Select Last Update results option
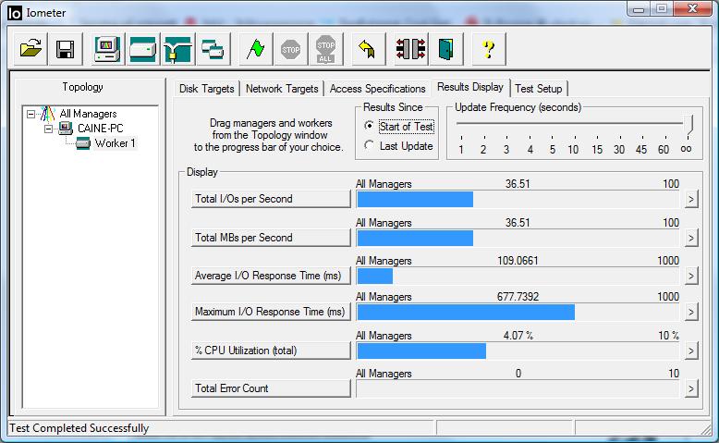The height and width of the screenshot is (443, 719). click(369, 145)
